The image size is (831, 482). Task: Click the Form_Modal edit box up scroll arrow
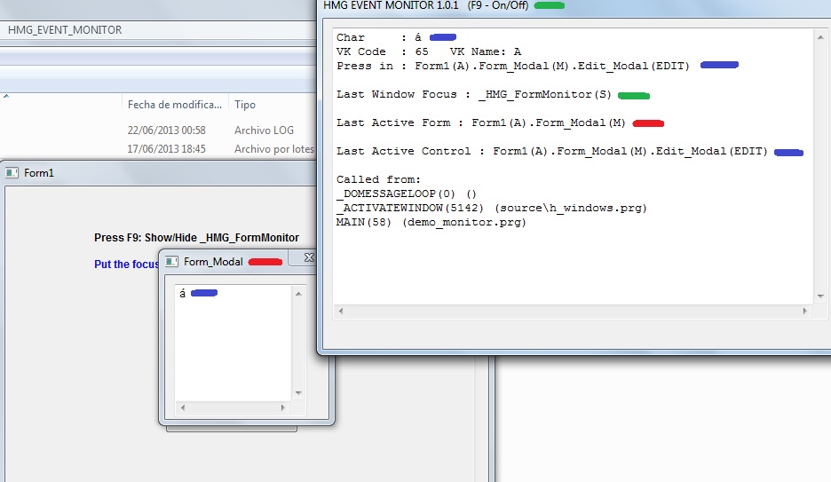pos(298,292)
